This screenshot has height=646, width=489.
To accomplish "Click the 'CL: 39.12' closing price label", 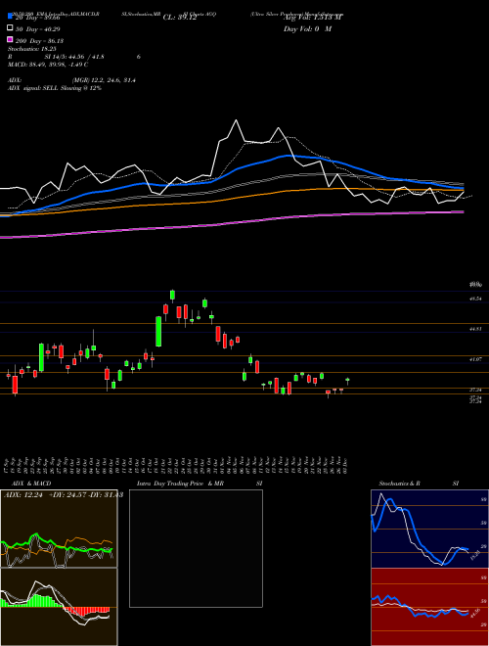I will [180, 18].
